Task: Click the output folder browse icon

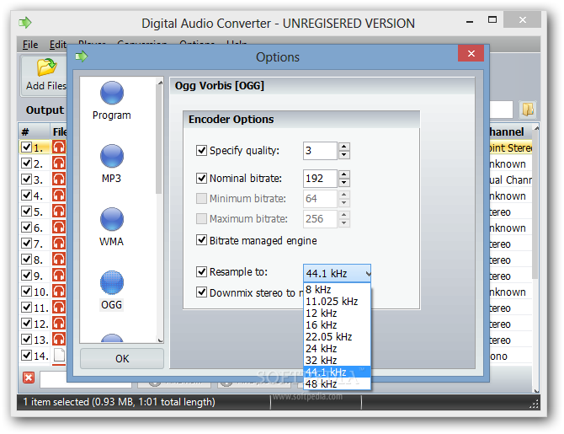Action: click(528, 110)
